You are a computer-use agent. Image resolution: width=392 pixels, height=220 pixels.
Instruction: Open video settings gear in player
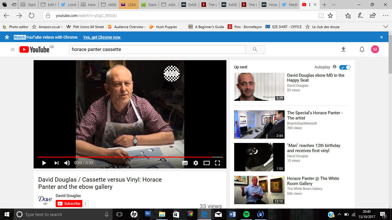click(x=196, y=163)
